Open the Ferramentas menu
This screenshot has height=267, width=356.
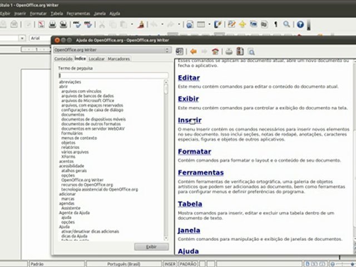(78, 13)
